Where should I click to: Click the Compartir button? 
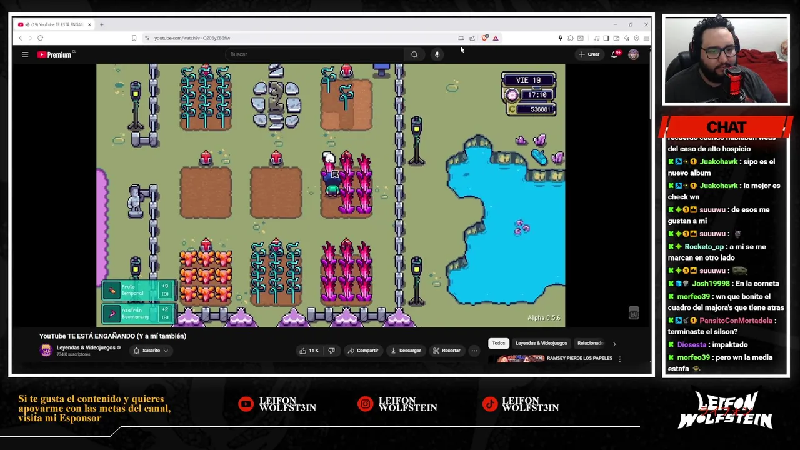pyautogui.click(x=362, y=351)
